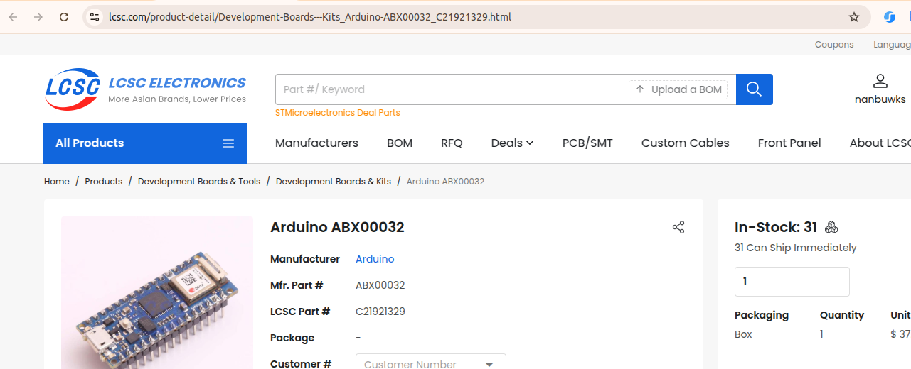Go to Products breadcrumb

(x=104, y=182)
